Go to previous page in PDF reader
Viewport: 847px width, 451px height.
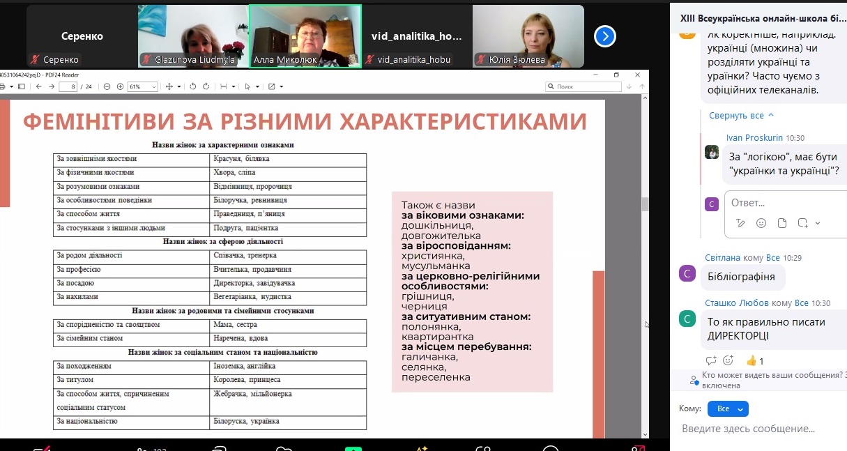click(x=38, y=86)
